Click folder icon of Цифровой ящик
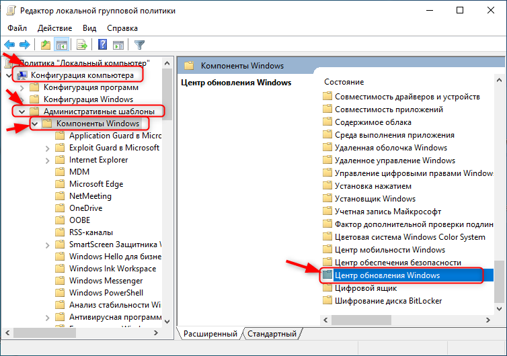This screenshot has height=356, width=507. coord(327,288)
